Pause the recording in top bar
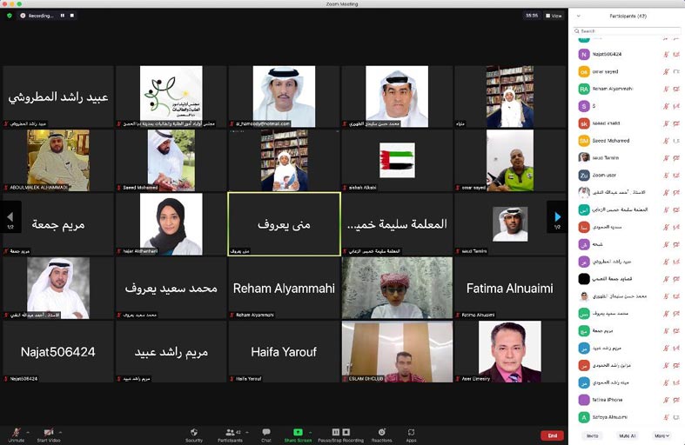Screen dimensions: 685x445 63,16
